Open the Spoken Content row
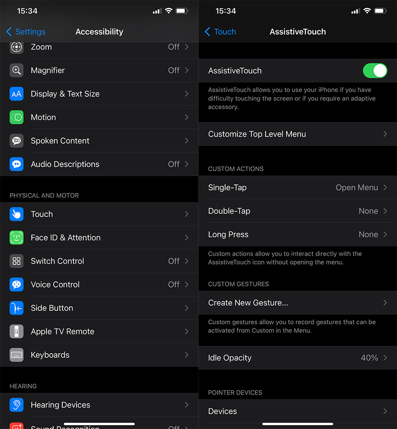The width and height of the screenshot is (397, 429). click(x=99, y=141)
